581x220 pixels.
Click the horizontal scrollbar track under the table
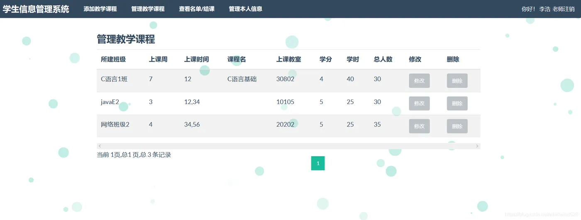pyautogui.click(x=288, y=146)
